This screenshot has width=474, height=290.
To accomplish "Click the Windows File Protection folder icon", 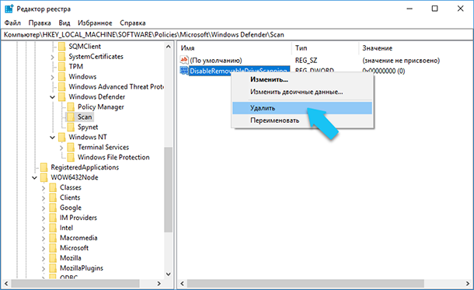I will tap(71, 157).
